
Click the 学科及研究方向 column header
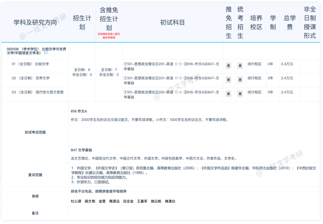click(x=35, y=22)
